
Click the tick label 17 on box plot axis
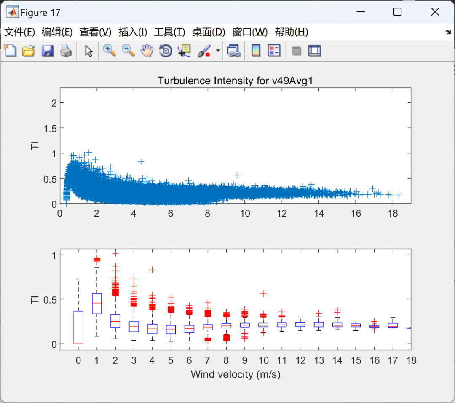(393, 360)
